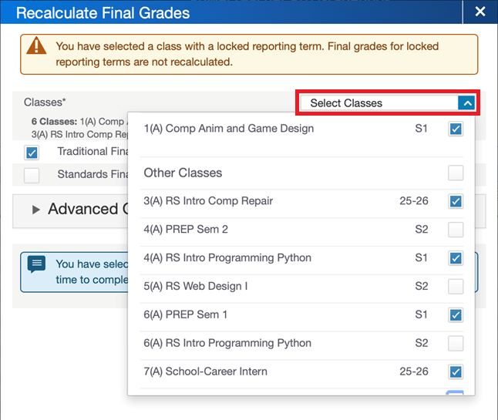Uncheck the 6(A) PREP Sem 1 checkbox
The height and width of the screenshot is (420, 498).
tap(456, 315)
